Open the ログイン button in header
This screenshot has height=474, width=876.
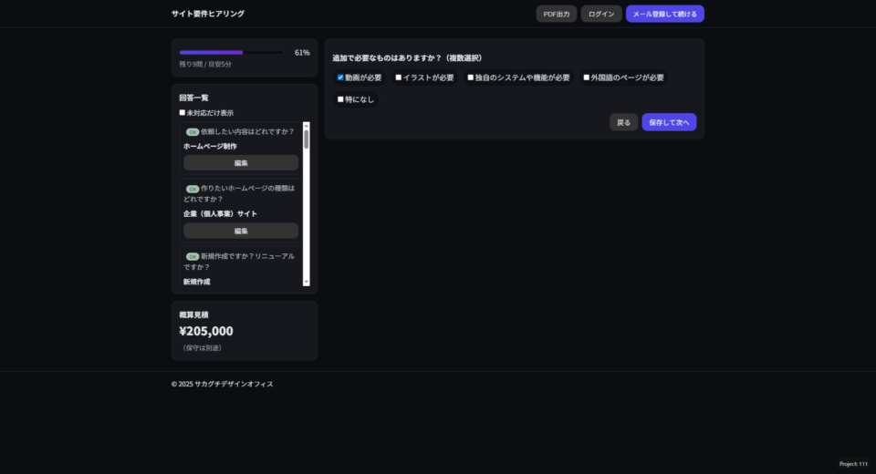(601, 14)
